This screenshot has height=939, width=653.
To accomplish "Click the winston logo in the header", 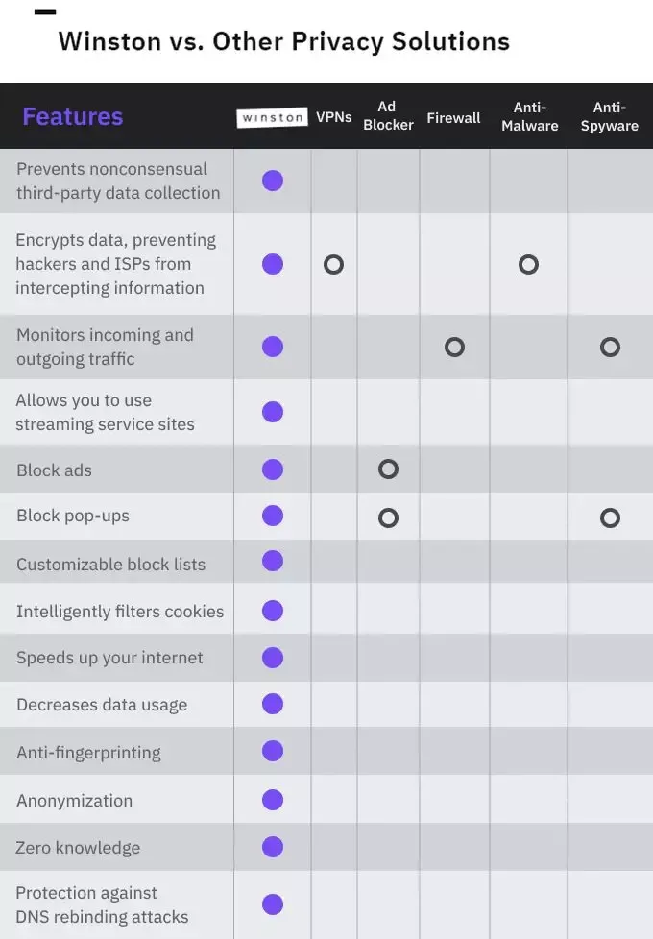I will coord(272,117).
